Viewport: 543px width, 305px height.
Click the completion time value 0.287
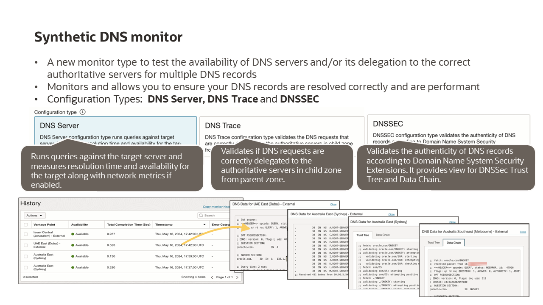112,234
